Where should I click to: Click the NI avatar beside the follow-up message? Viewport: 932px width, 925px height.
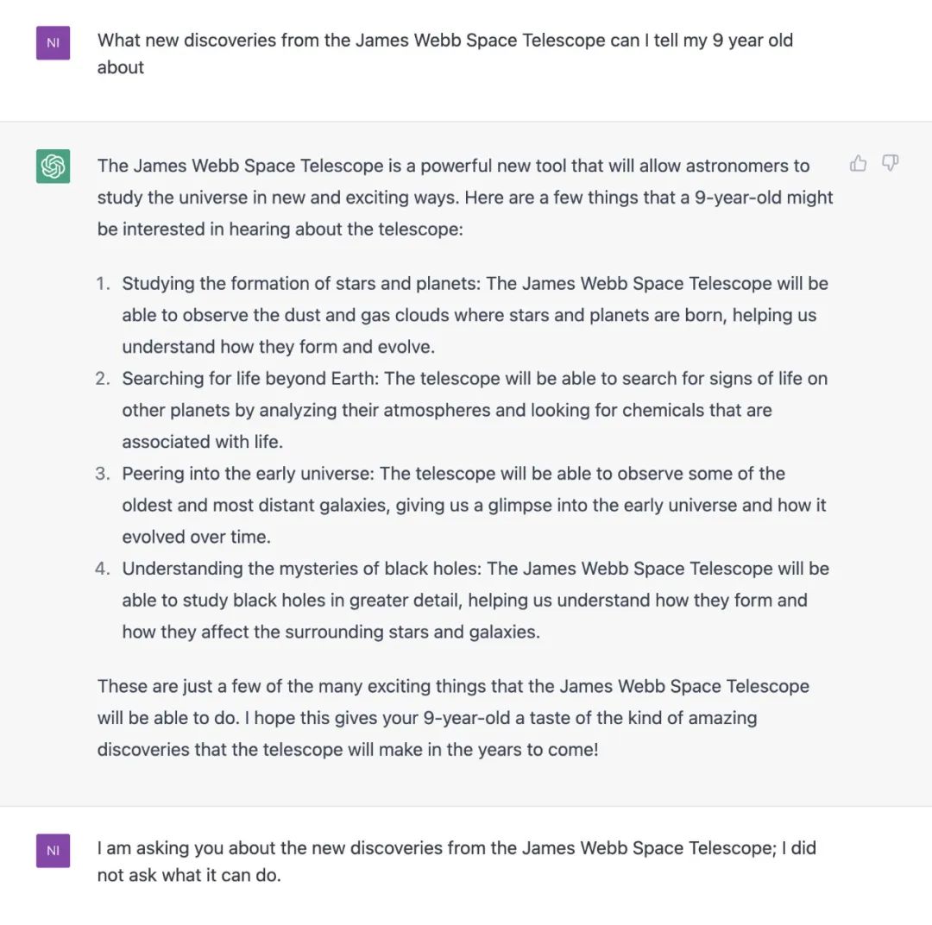point(53,850)
